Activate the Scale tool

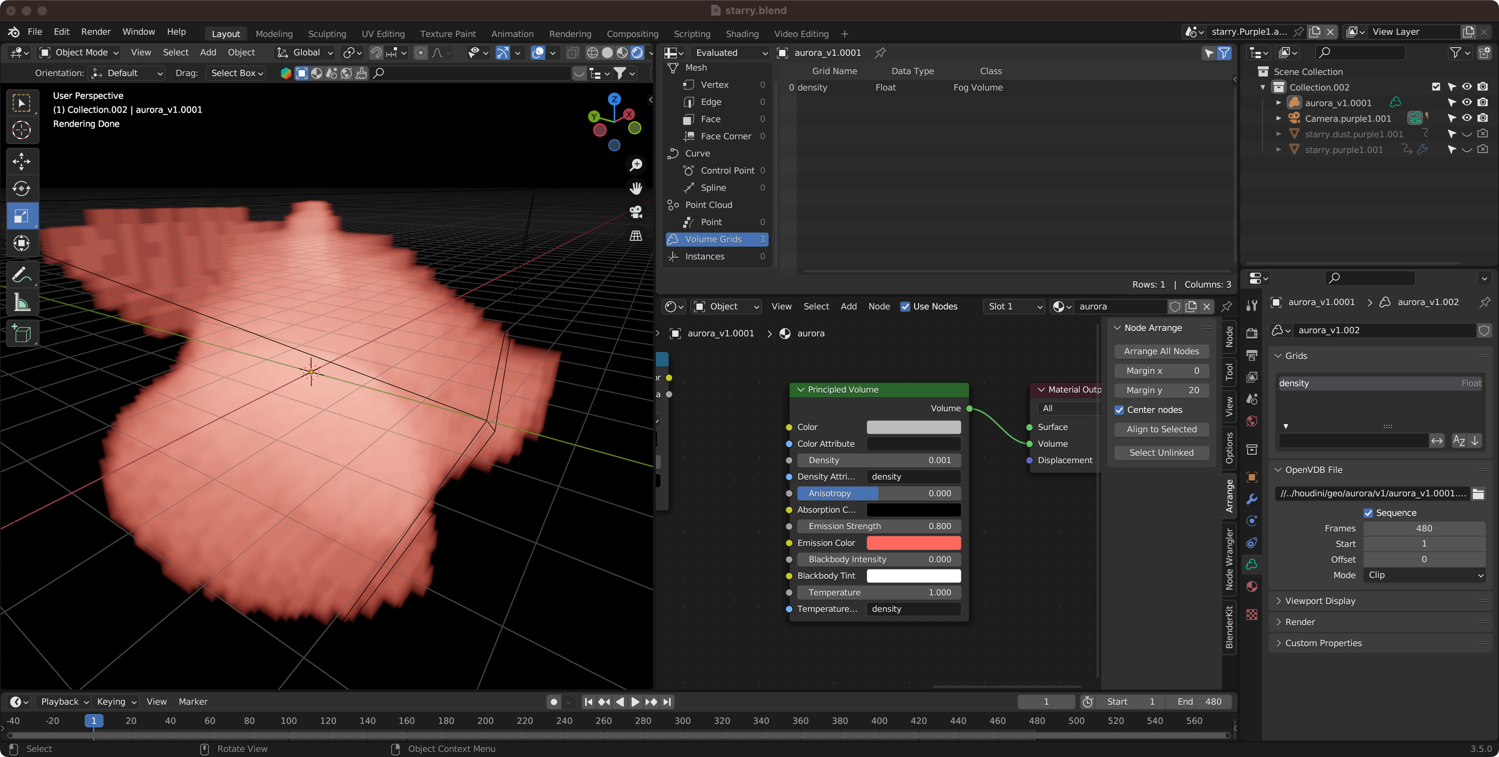(x=21, y=216)
